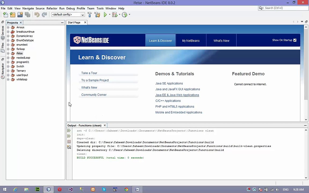
Task: Click the Profile Project toolbar icon
Action: tap(124, 14)
